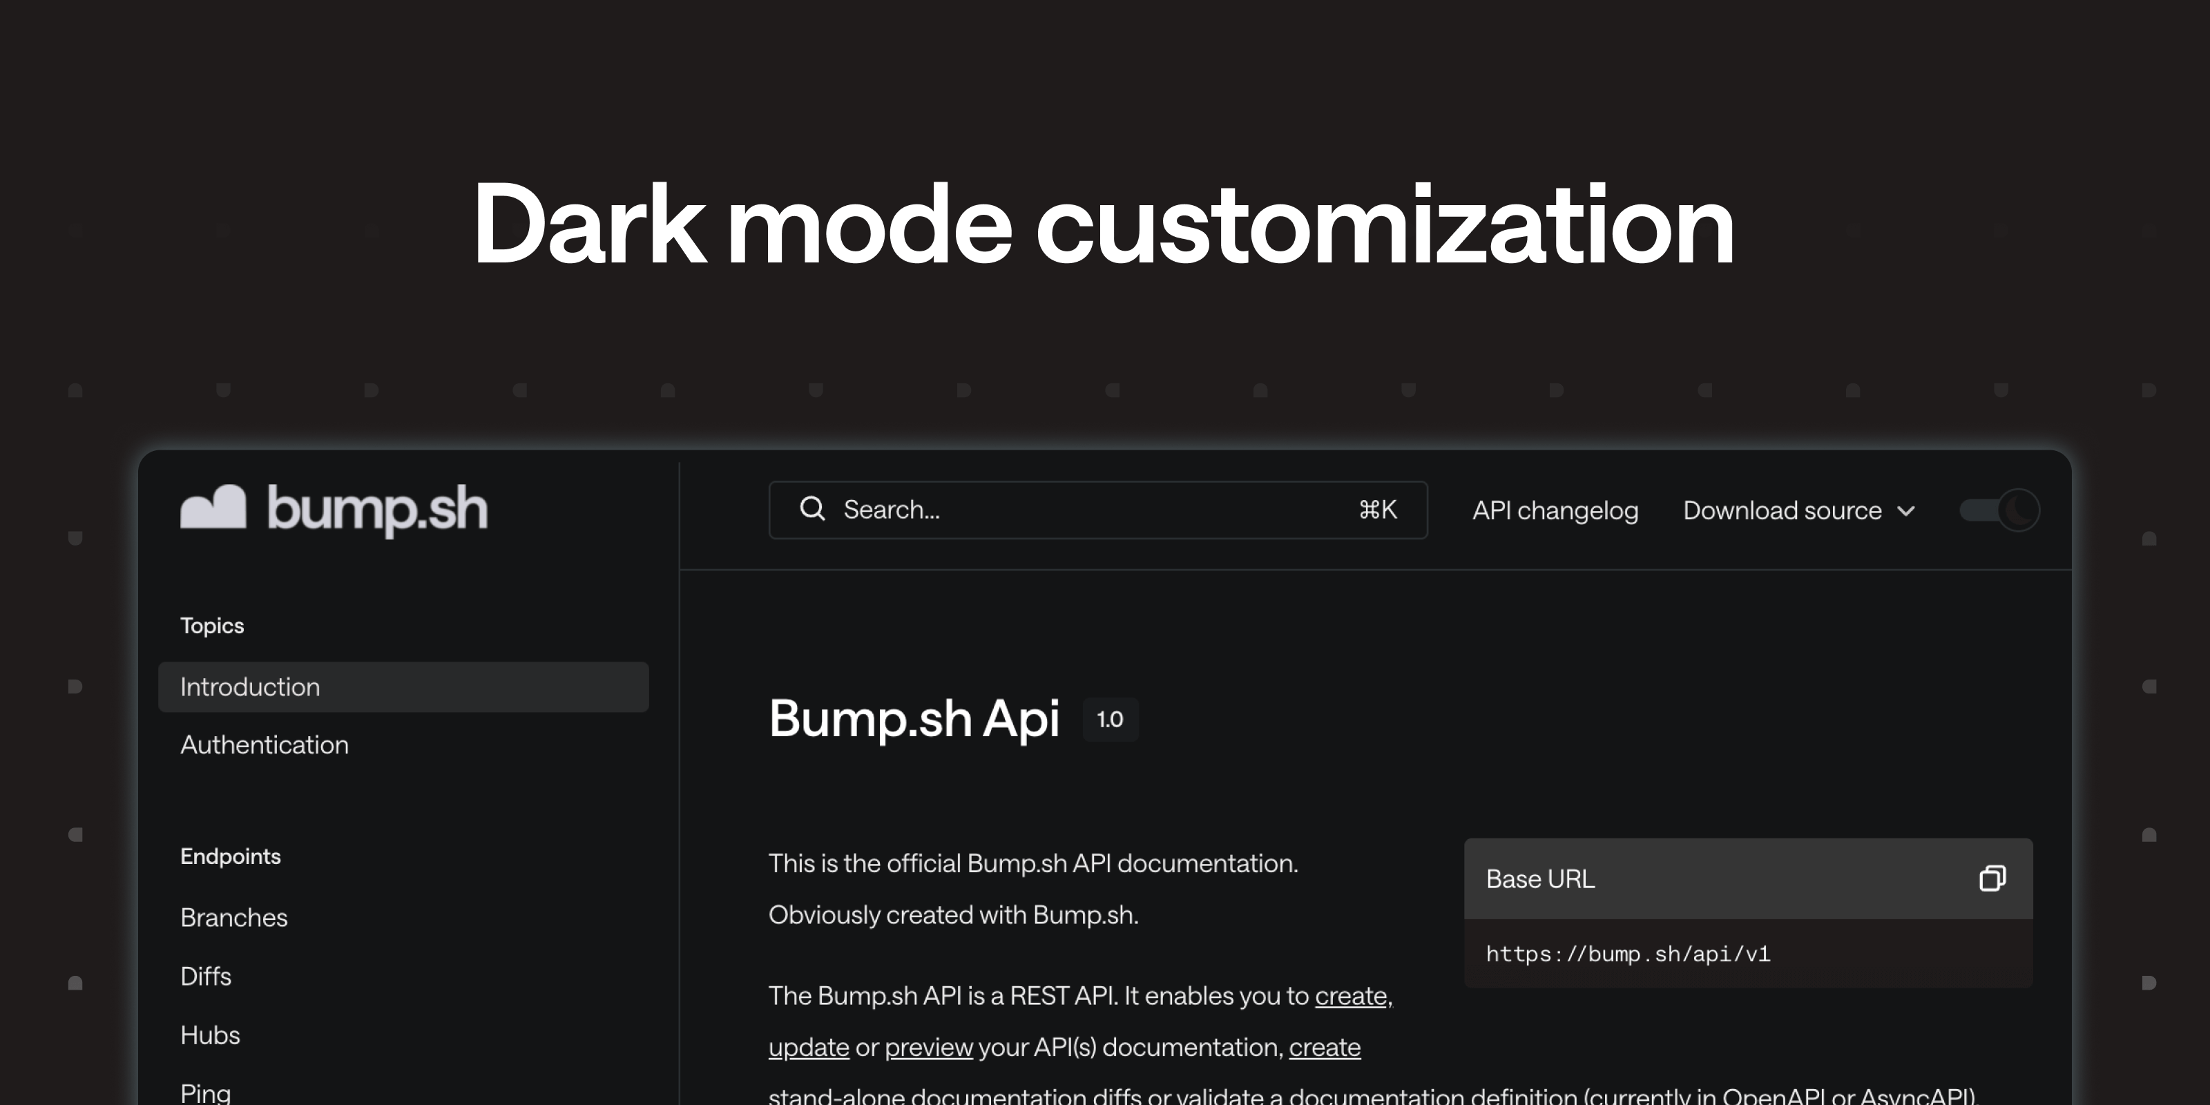Click the 1.0 version badge
The width and height of the screenshot is (2210, 1105).
tap(1110, 719)
